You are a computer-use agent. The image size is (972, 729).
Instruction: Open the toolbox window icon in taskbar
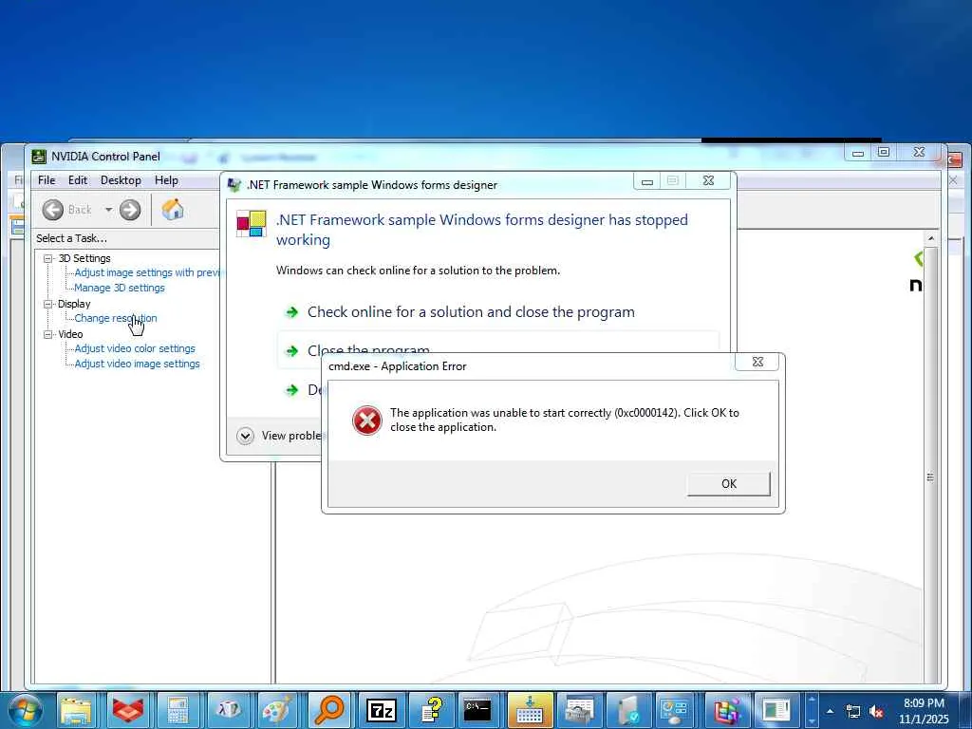click(x=580, y=710)
